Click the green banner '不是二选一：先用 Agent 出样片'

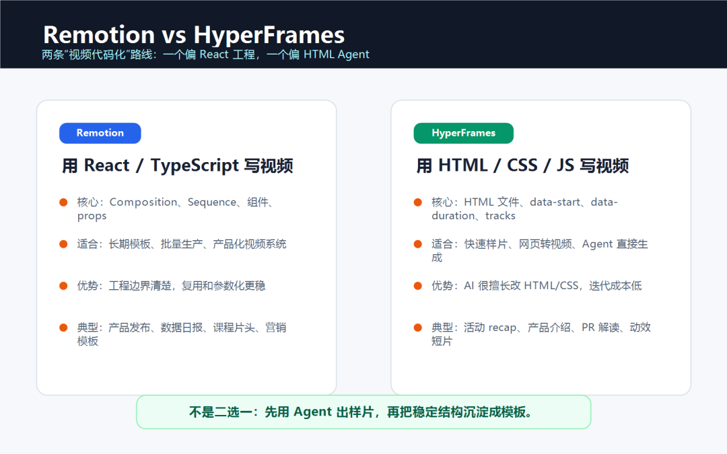coord(363,412)
